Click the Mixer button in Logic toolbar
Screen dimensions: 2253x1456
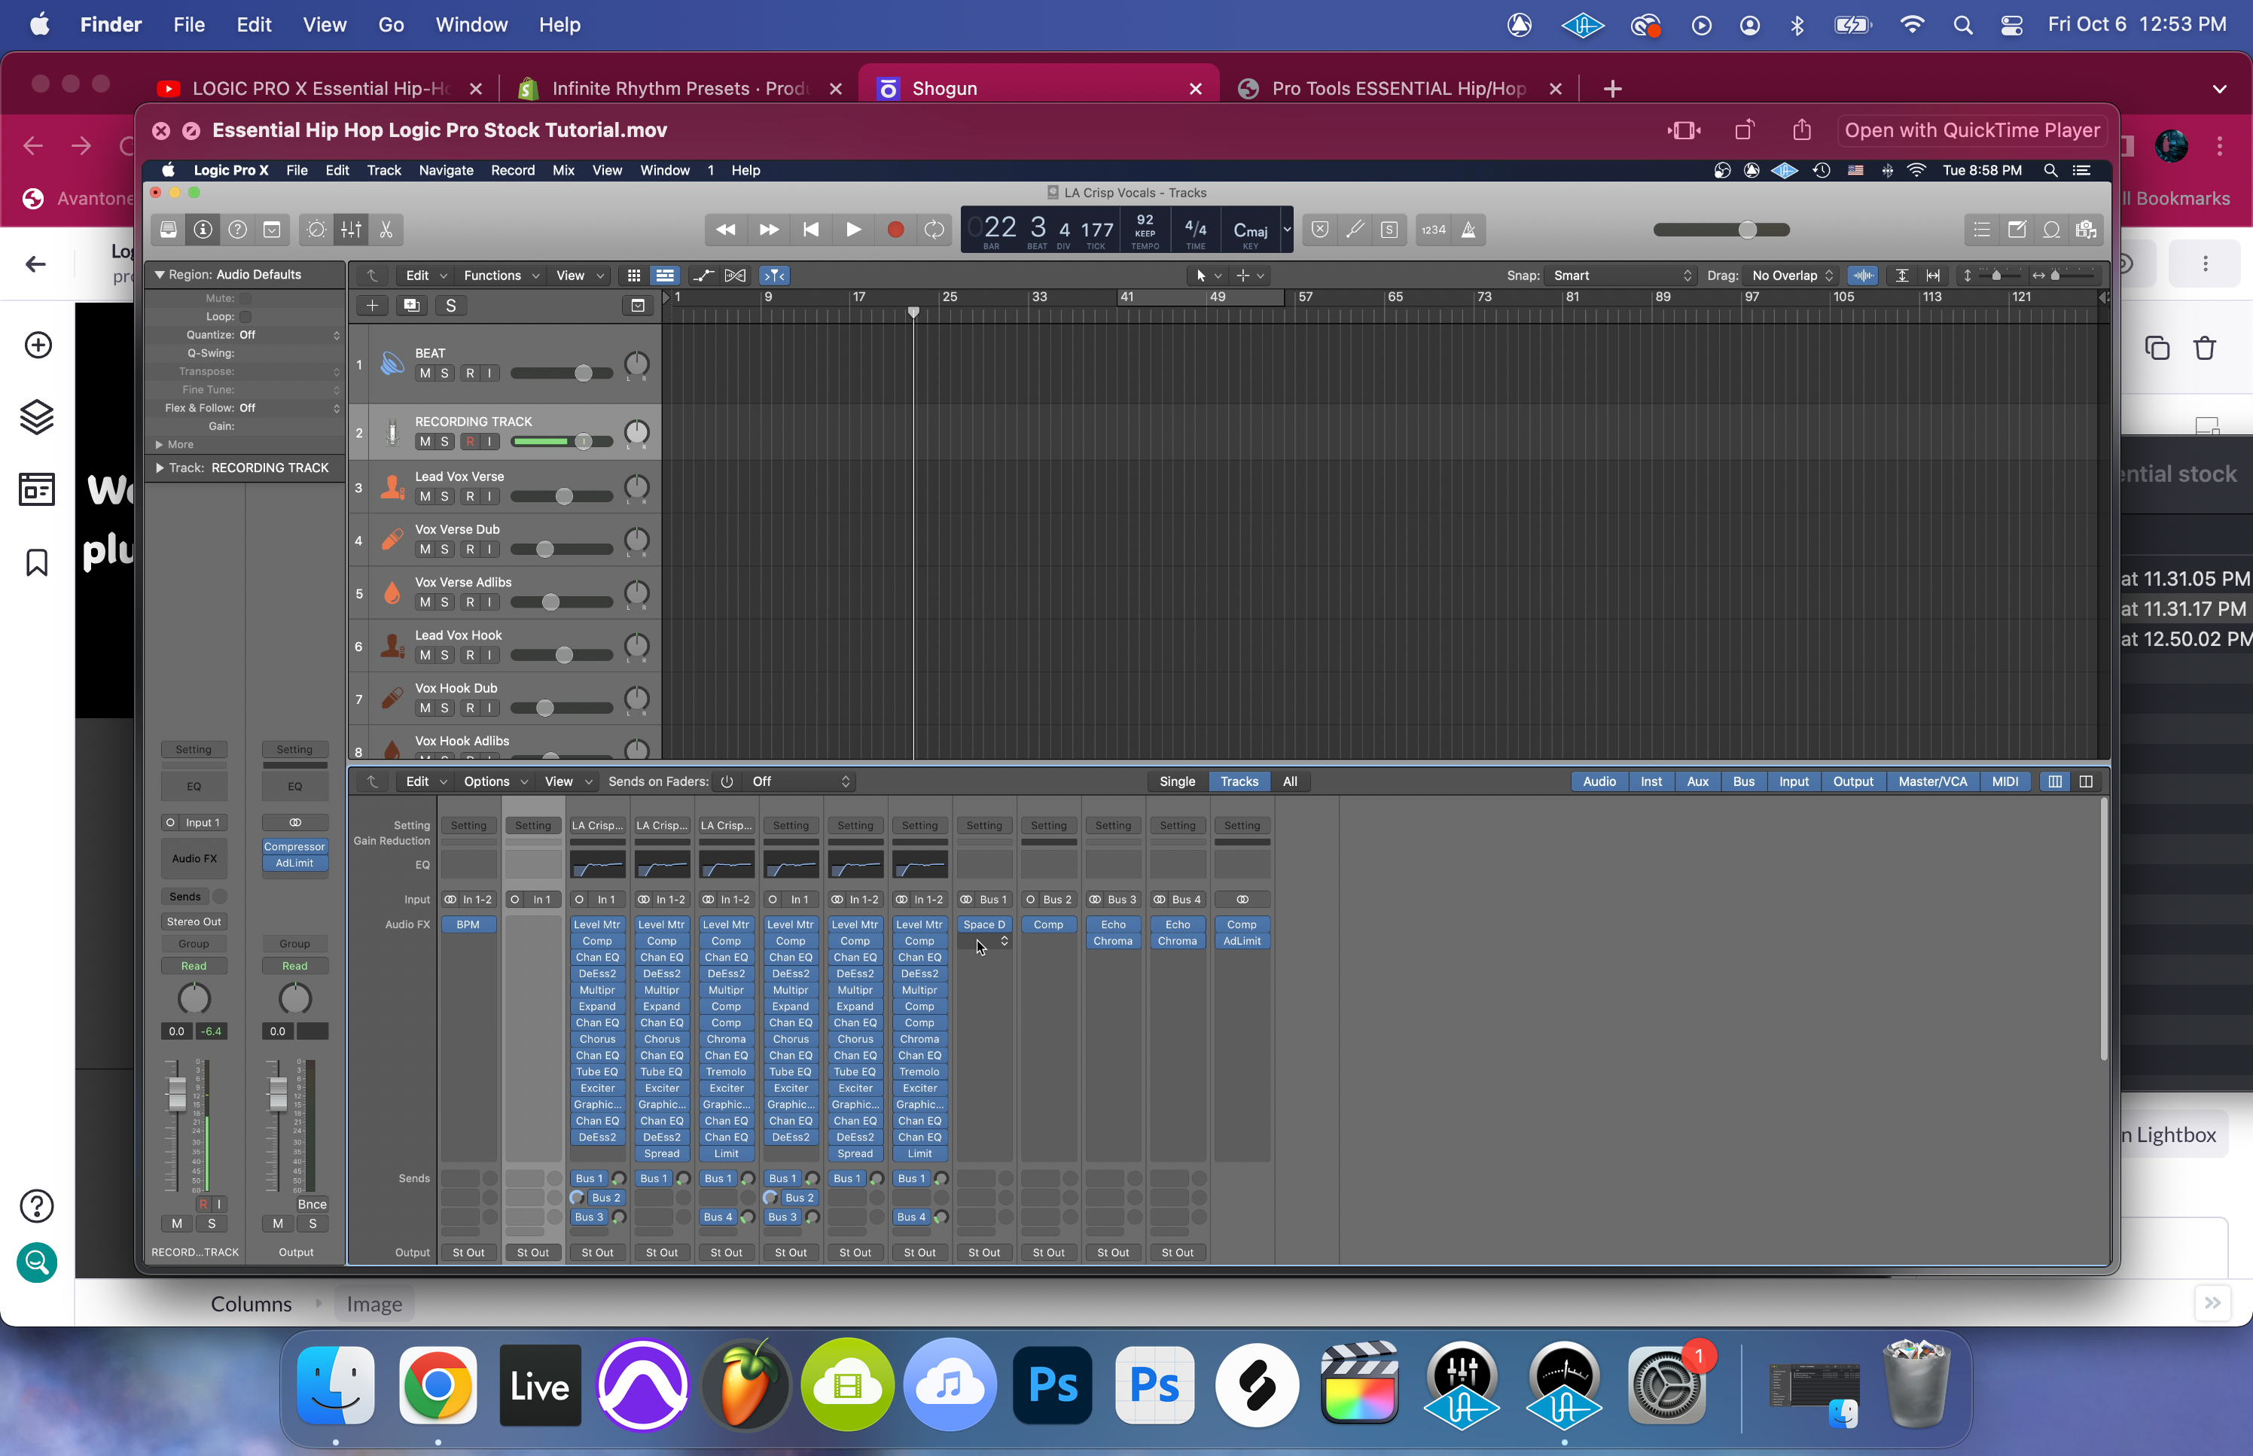351,230
